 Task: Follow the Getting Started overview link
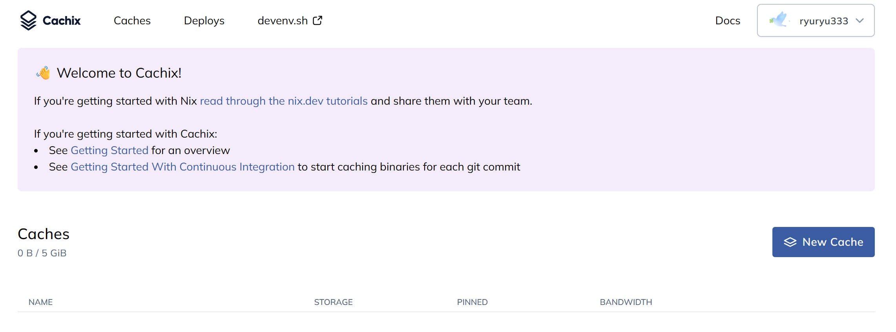click(109, 151)
